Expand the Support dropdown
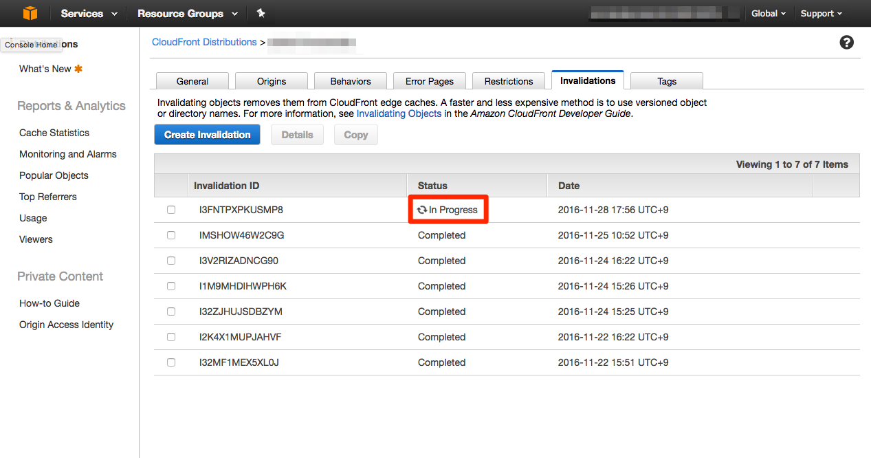The image size is (871, 458). pyautogui.click(x=821, y=12)
